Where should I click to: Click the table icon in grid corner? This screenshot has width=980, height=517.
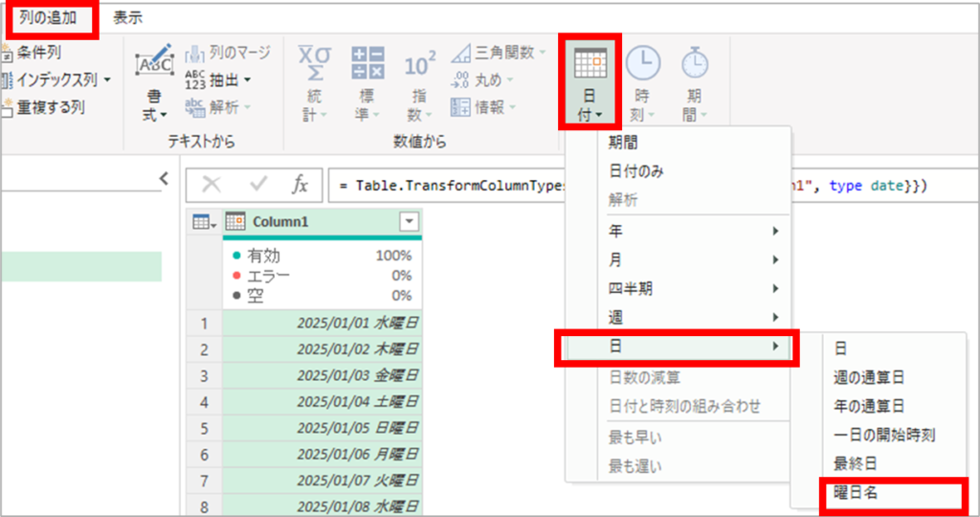[x=202, y=222]
